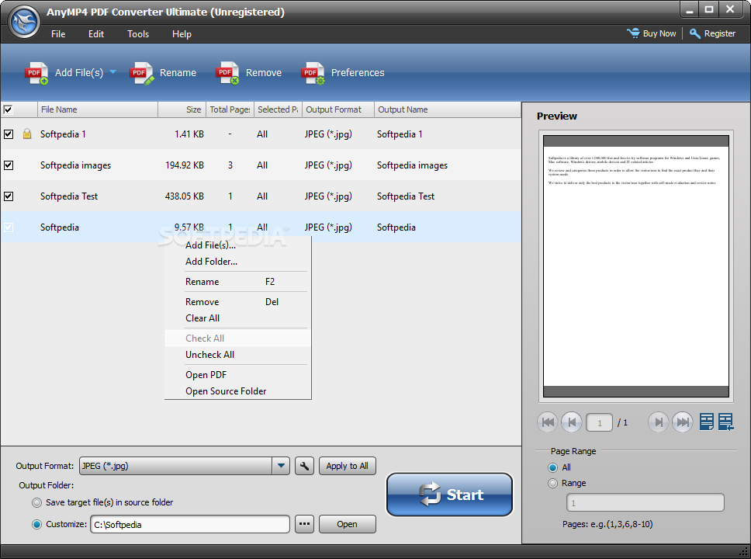
Task: Select the Softpedia images file name
Action: pyautogui.click(x=76, y=165)
